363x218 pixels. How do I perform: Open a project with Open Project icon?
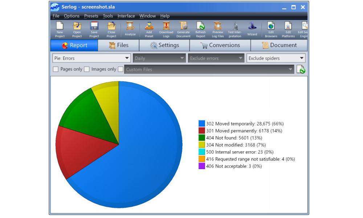coord(77,29)
